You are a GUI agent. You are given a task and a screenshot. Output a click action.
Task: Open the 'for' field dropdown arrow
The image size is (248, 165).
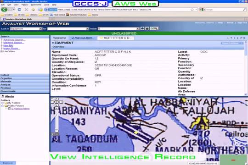click(87, 29)
